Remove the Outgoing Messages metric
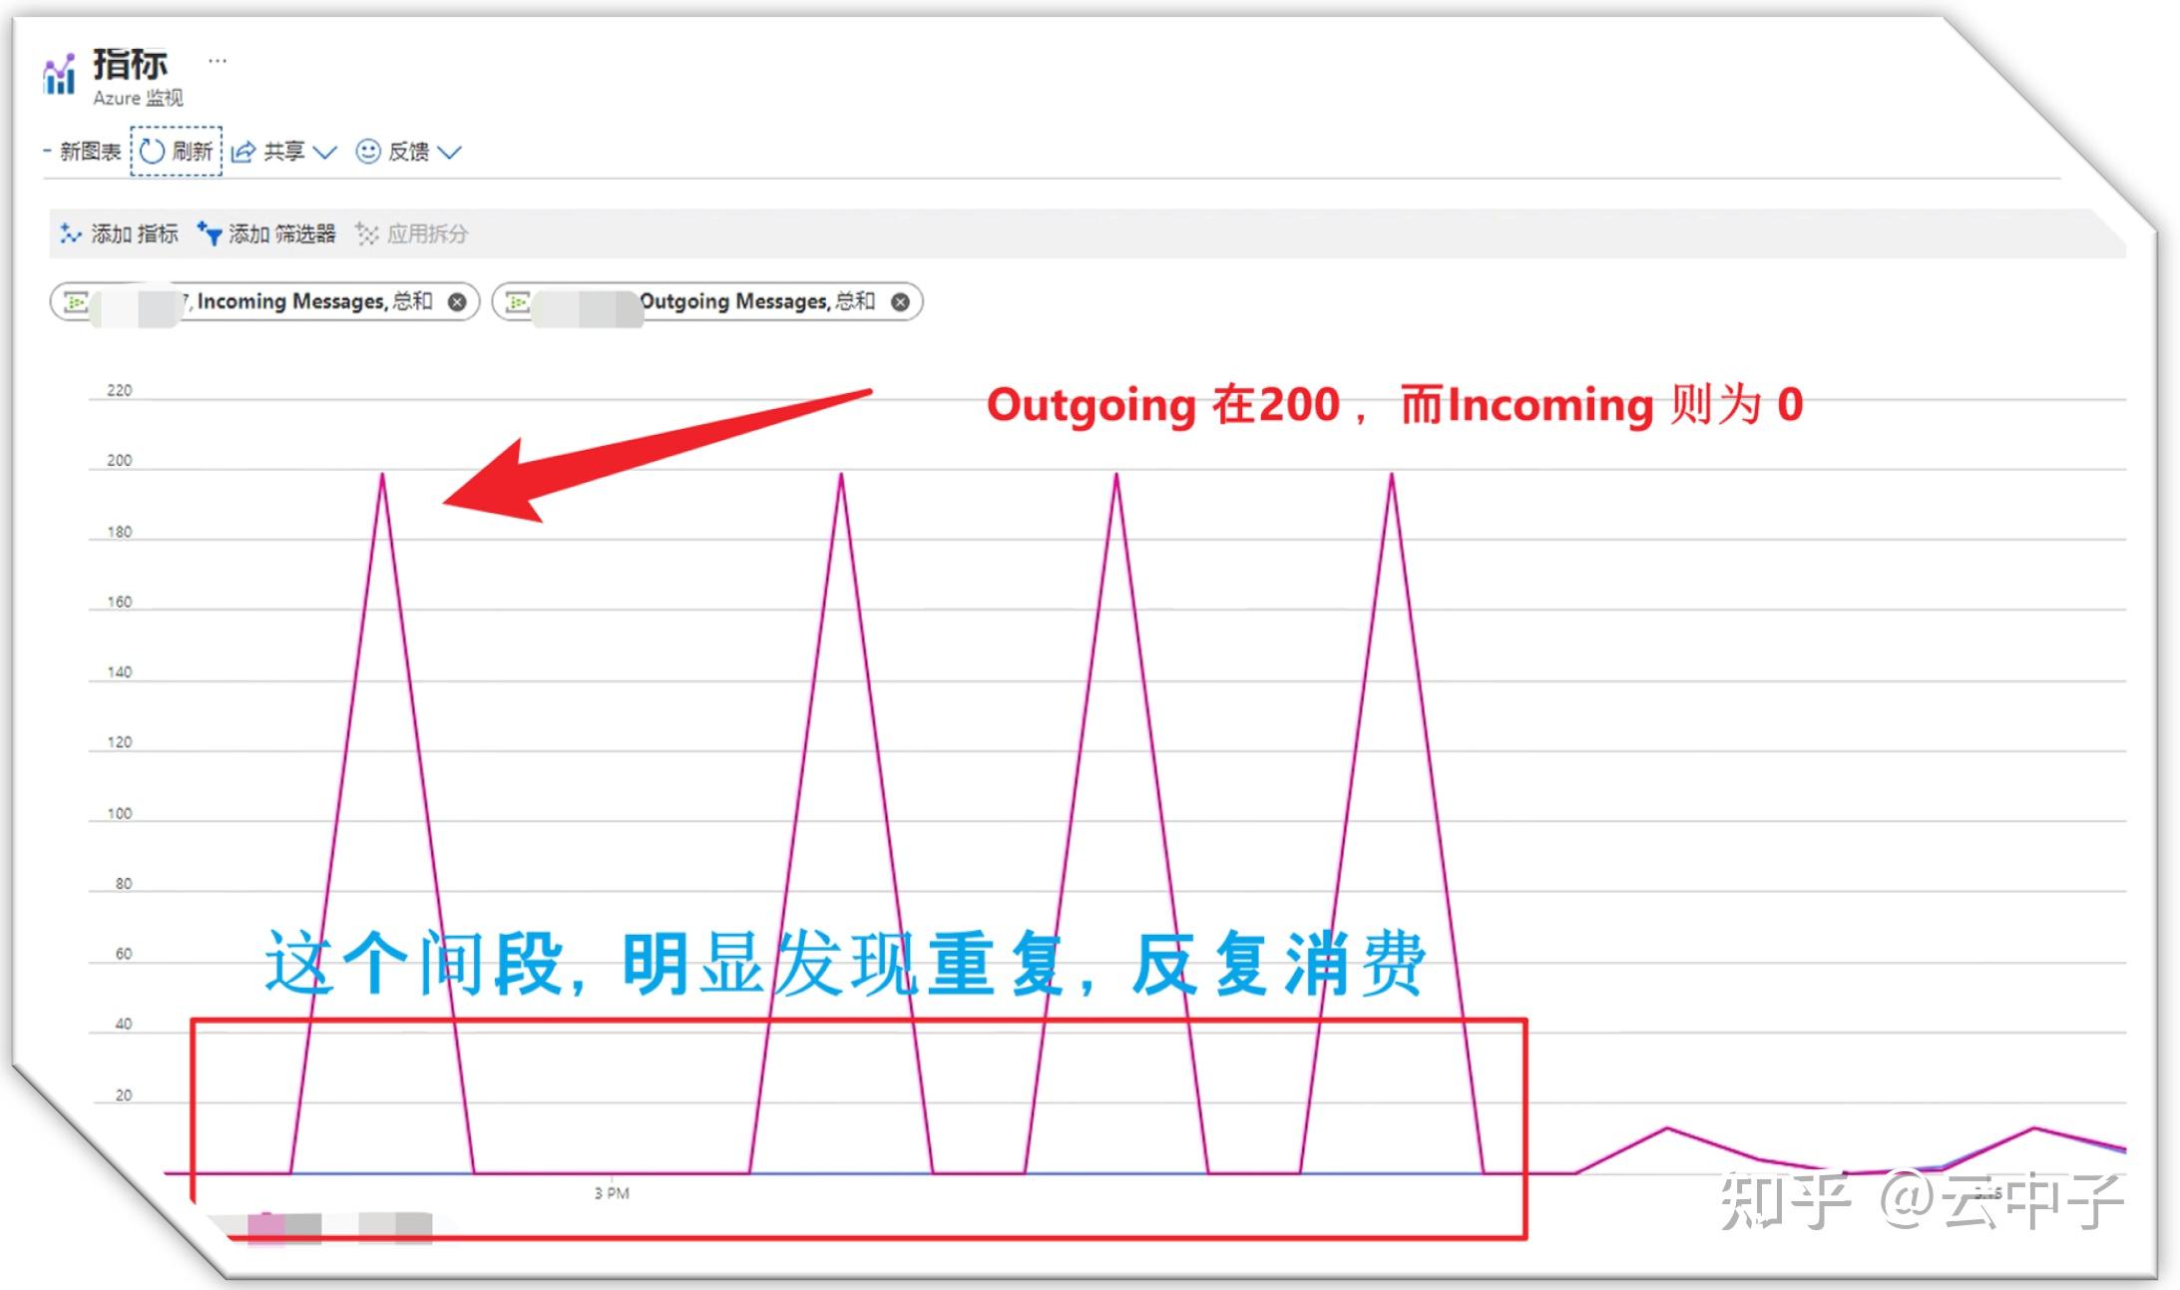The image size is (2180, 1290). tap(898, 301)
